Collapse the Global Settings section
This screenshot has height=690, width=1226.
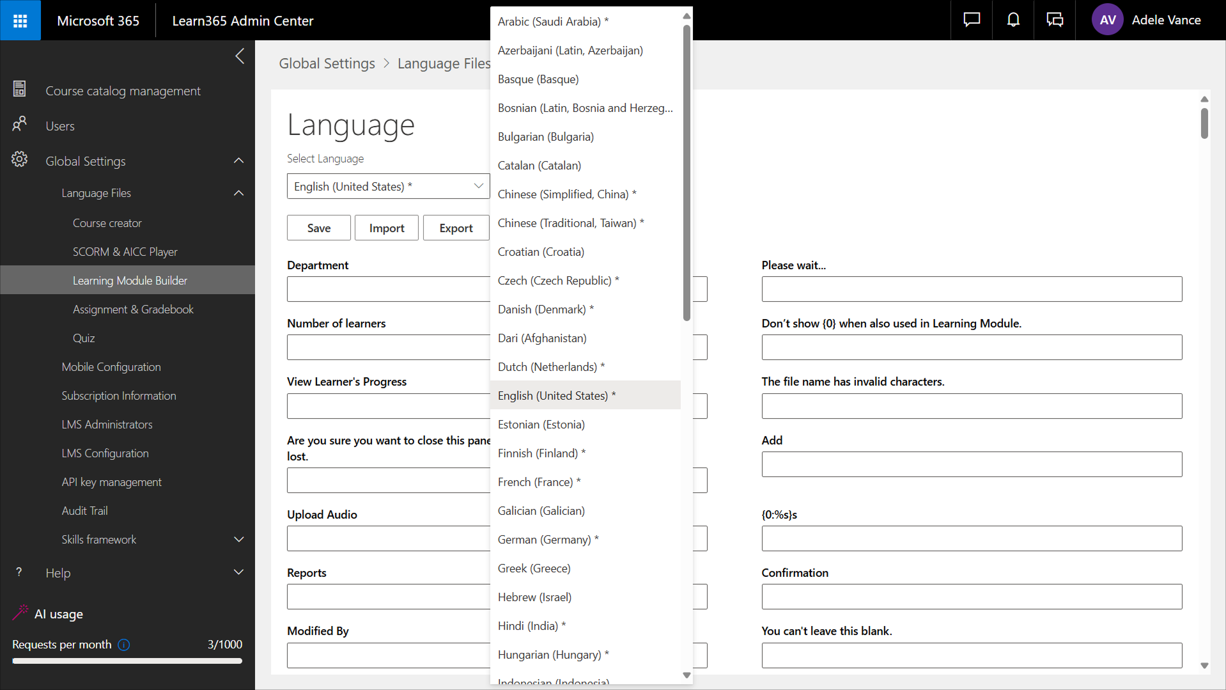(x=238, y=161)
